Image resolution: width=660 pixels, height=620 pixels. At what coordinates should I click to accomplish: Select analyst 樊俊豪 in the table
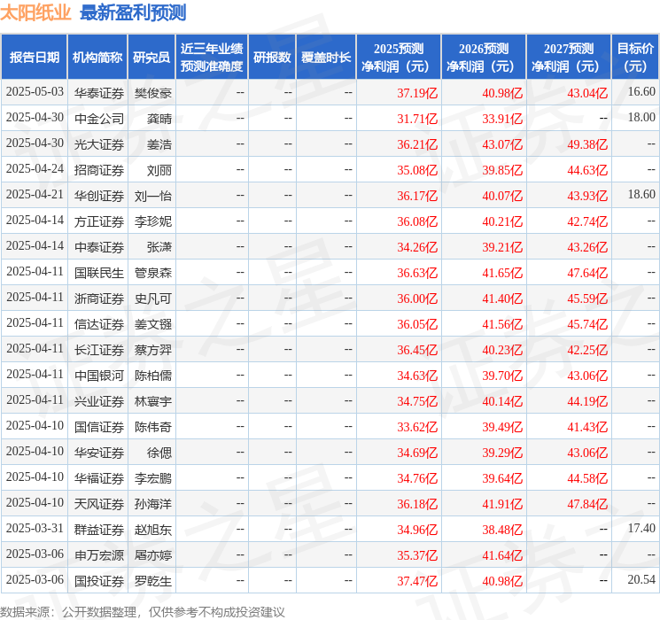[152, 92]
